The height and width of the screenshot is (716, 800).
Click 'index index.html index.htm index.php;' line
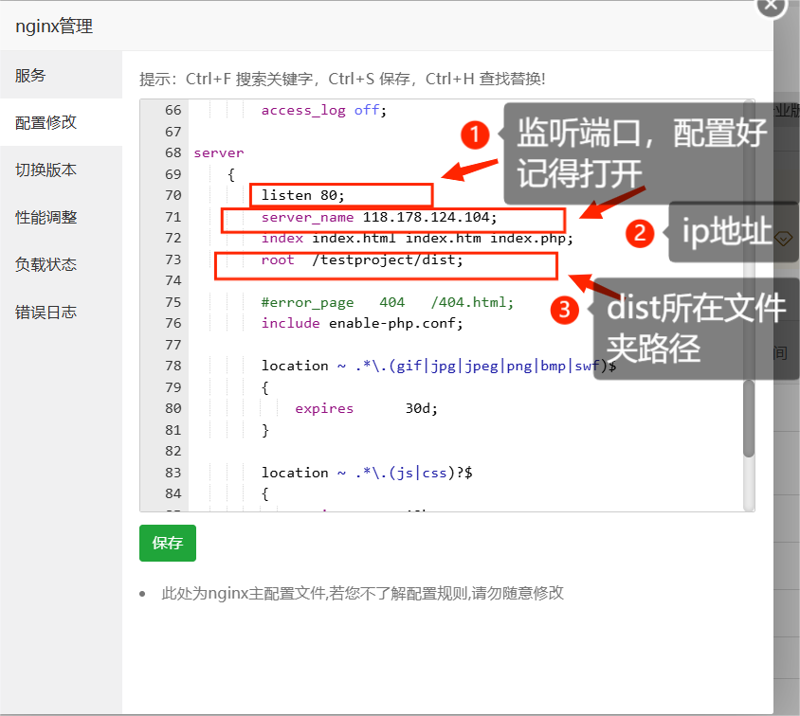click(417, 238)
